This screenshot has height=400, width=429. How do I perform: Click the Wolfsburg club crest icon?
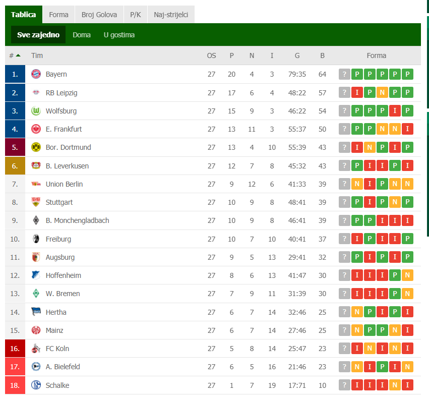click(x=36, y=111)
